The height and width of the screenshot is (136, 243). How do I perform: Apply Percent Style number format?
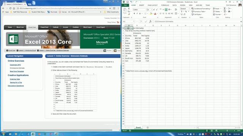[x=186, y=12]
